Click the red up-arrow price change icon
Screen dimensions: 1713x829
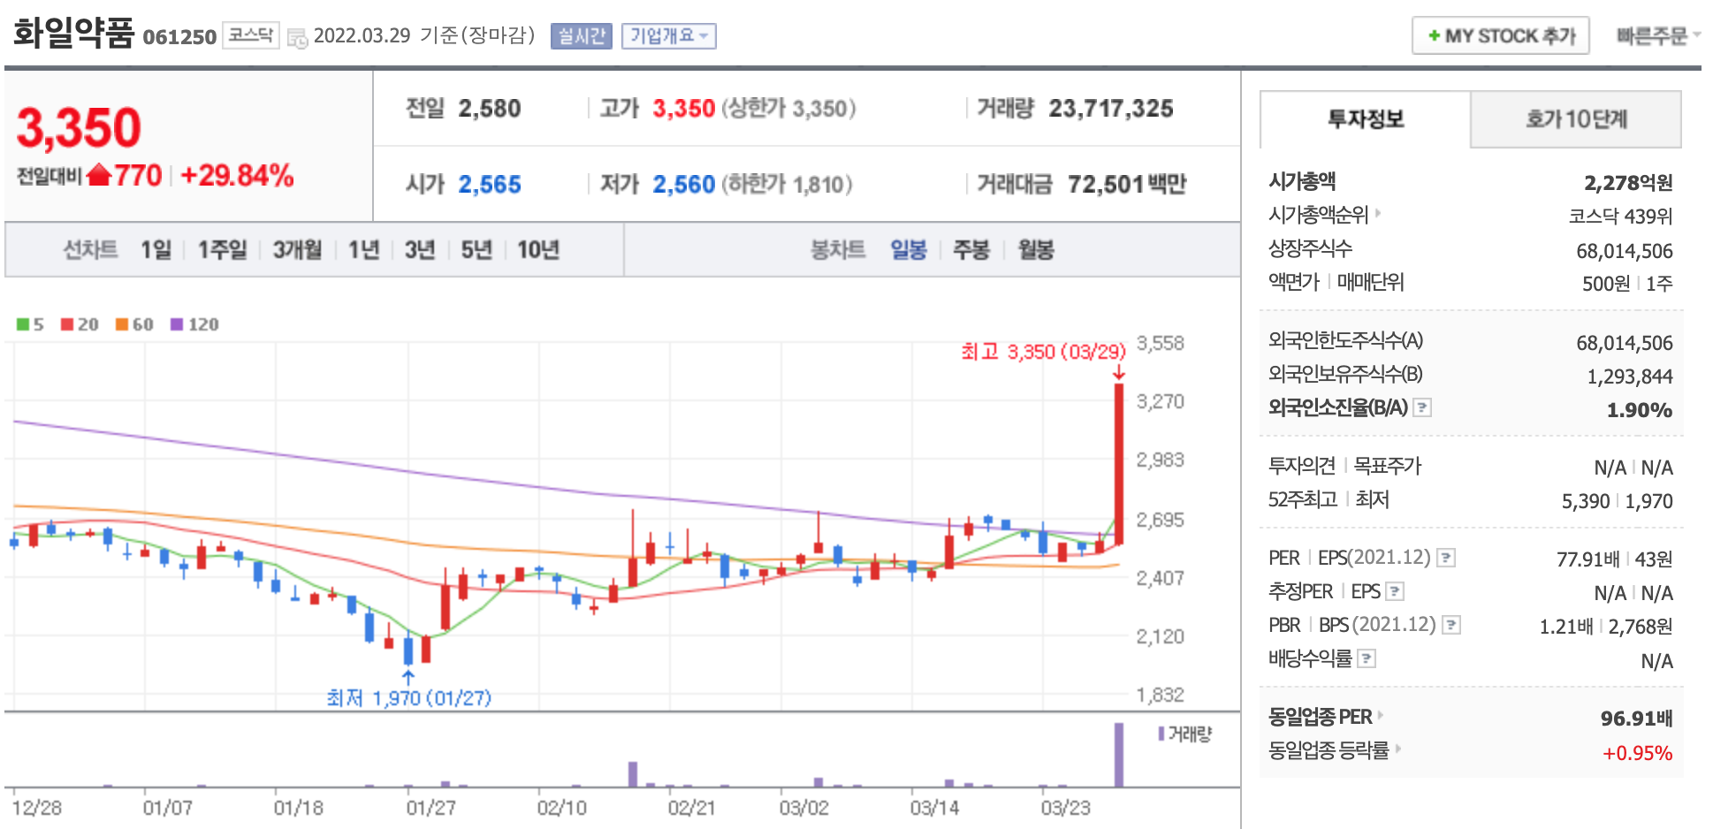point(99,175)
